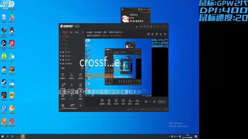248x139 pixels.
Task: Switch to the second scene tab
Action: pos(71,32)
